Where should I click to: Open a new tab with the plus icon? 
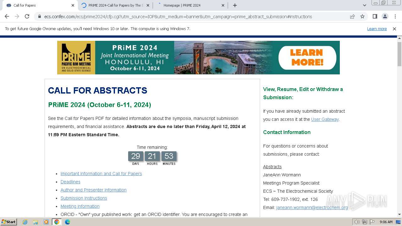point(235,5)
